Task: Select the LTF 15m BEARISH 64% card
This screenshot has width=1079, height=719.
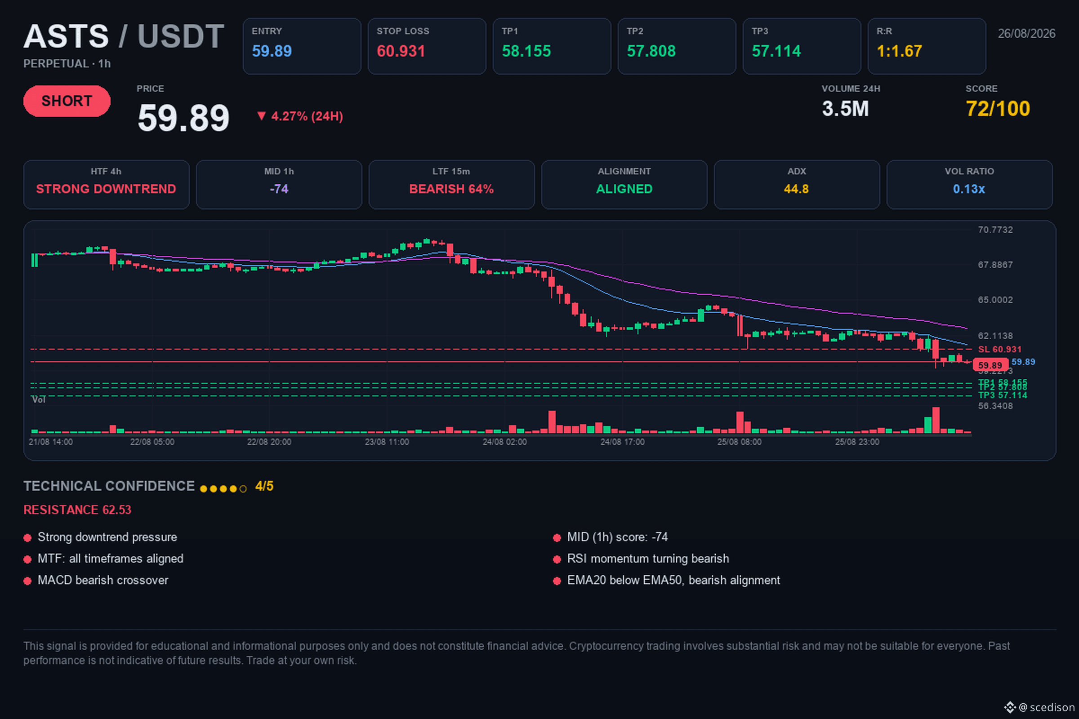Action: point(452,185)
